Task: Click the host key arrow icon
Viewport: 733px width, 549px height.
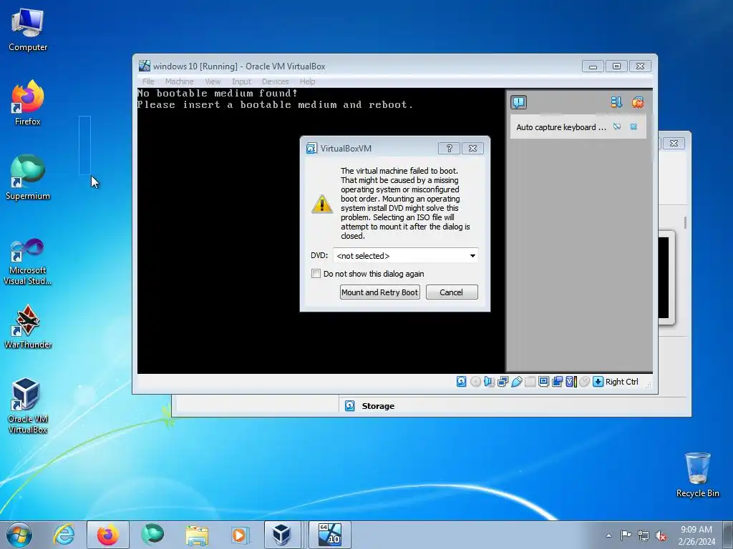Action: 598,382
